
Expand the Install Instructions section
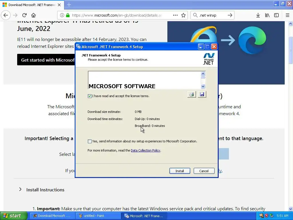pyautogui.click(x=20, y=190)
